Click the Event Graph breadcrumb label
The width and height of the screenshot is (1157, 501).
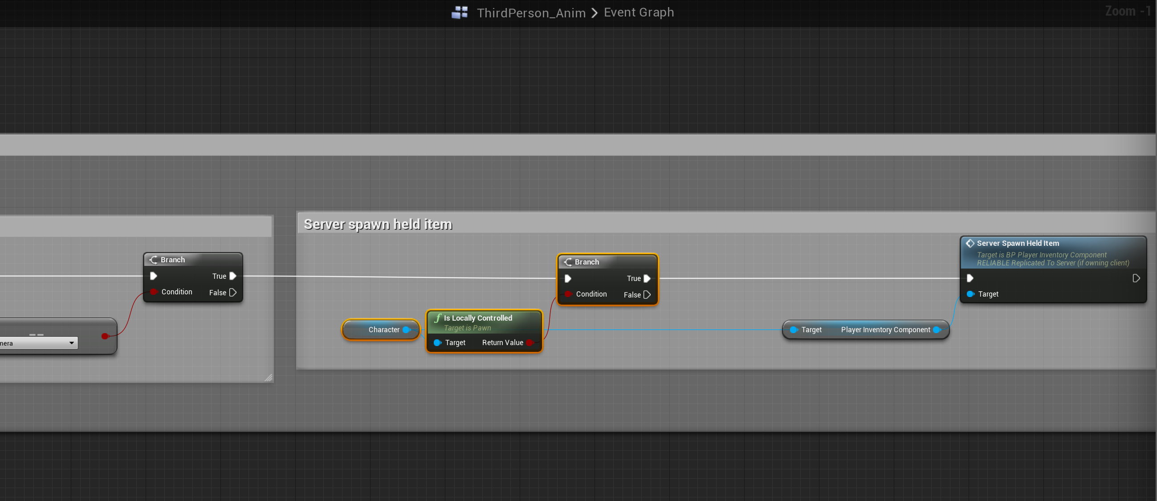[x=638, y=12]
